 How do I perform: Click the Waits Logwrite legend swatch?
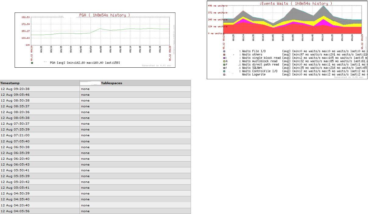(224, 75)
